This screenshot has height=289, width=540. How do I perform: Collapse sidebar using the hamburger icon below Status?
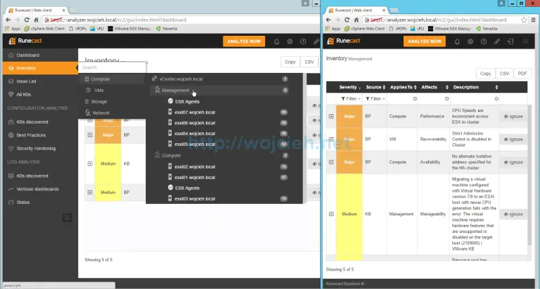point(67,217)
